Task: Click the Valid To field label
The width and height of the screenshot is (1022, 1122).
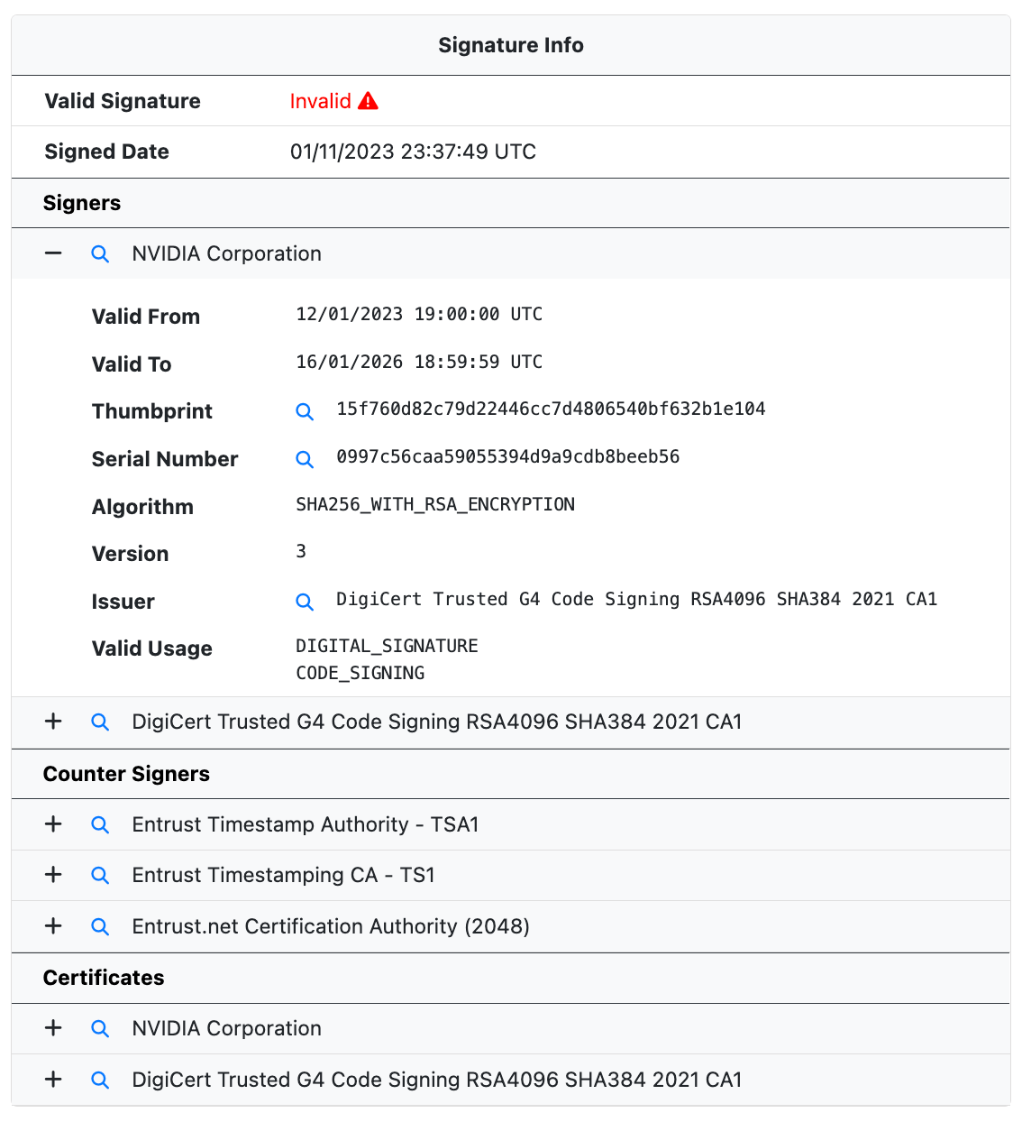Action: (132, 364)
